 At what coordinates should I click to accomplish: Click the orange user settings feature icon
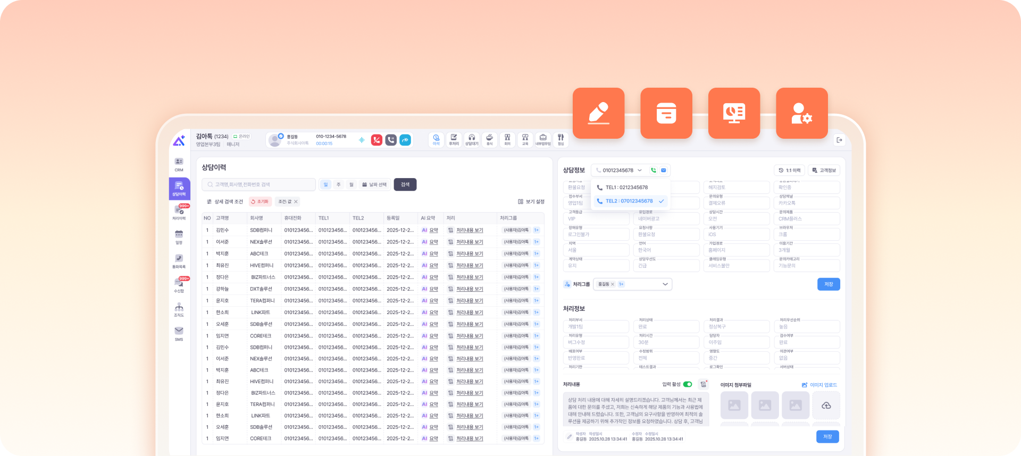[x=802, y=113]
